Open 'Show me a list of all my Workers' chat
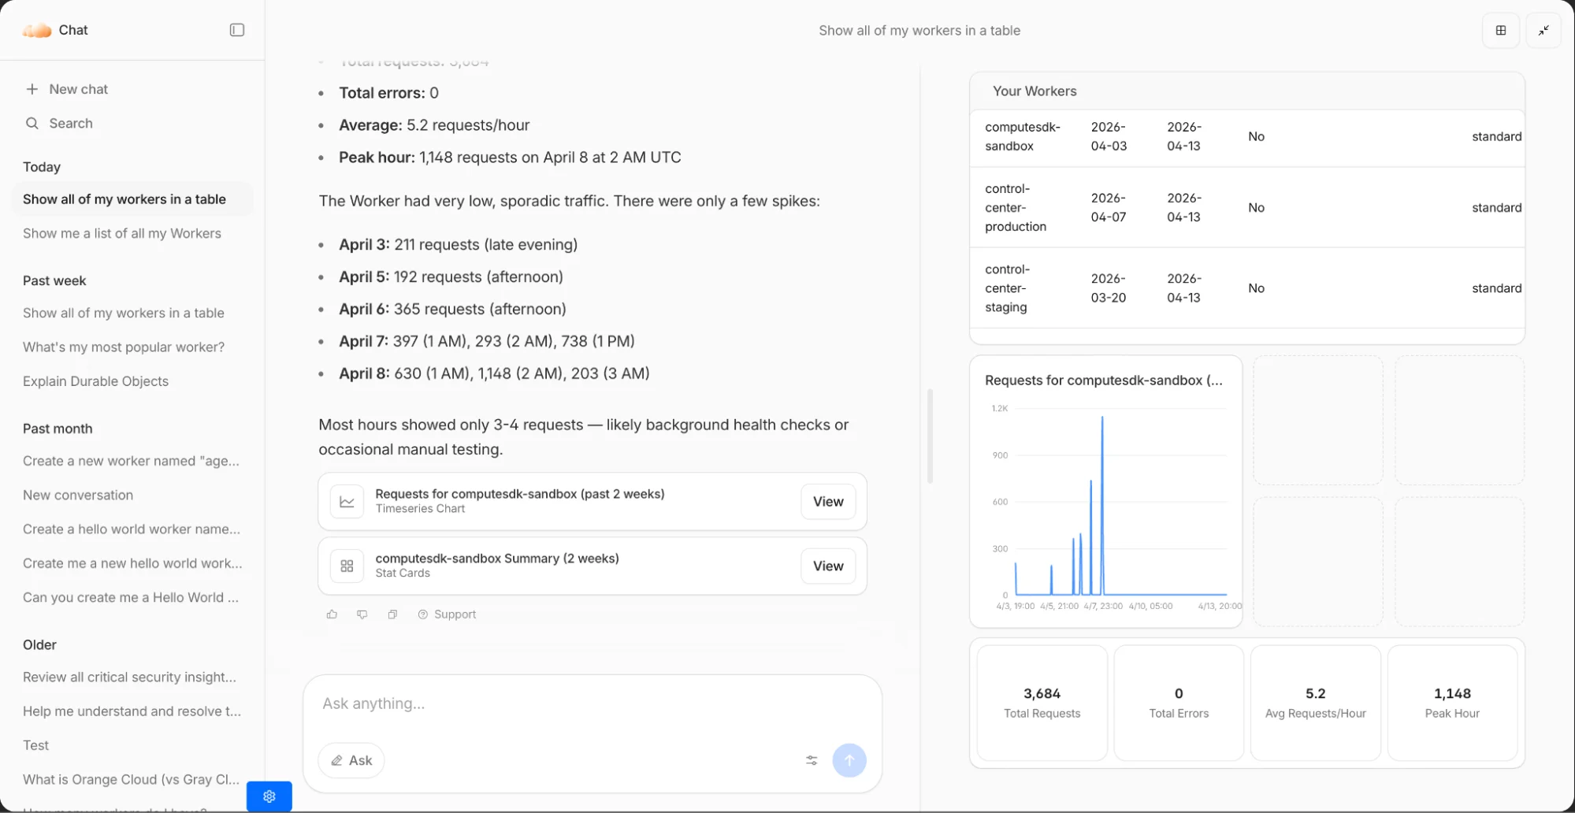Image resolution: width=1575 pixels, height=813 pixels. 121,233
